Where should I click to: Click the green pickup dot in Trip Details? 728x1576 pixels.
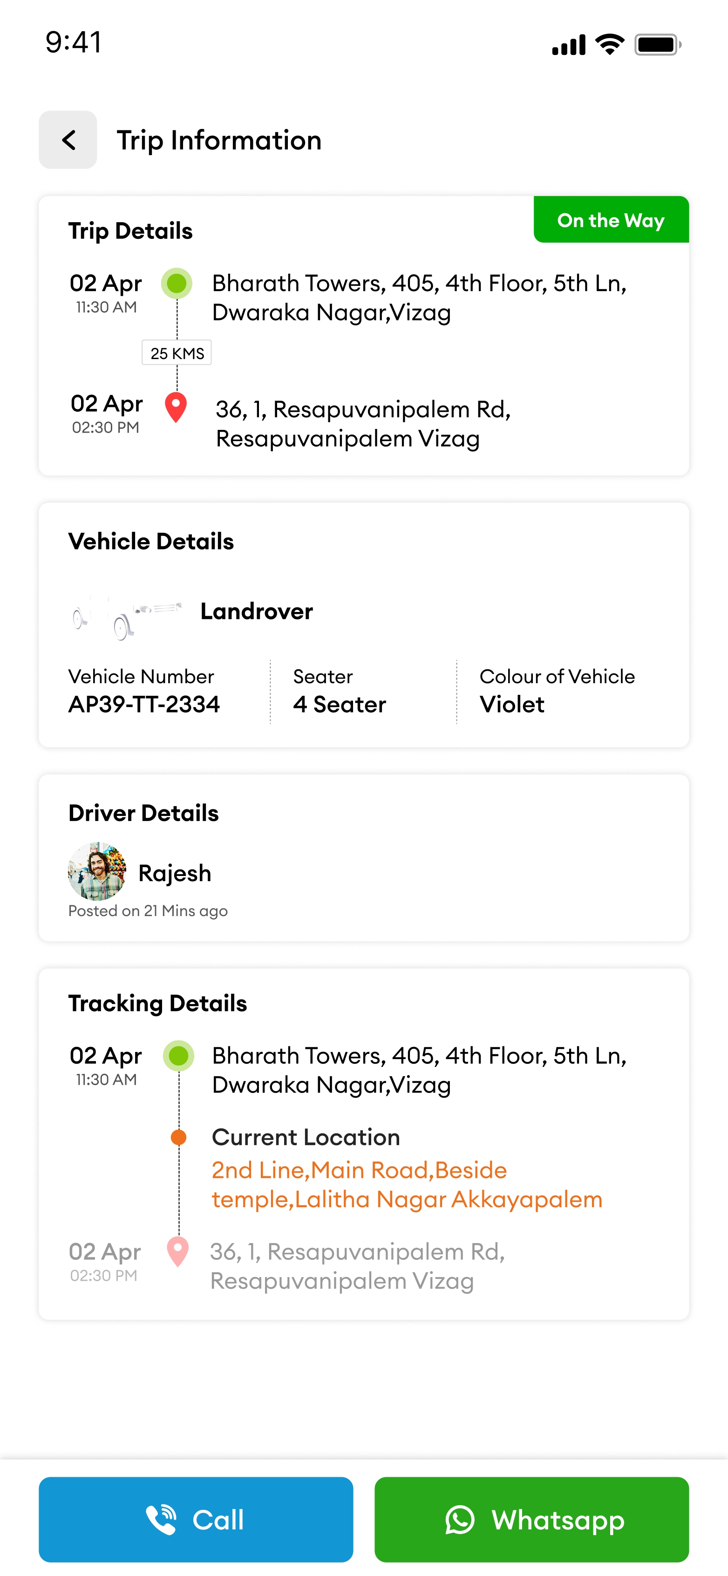click(x=177, y=283)
